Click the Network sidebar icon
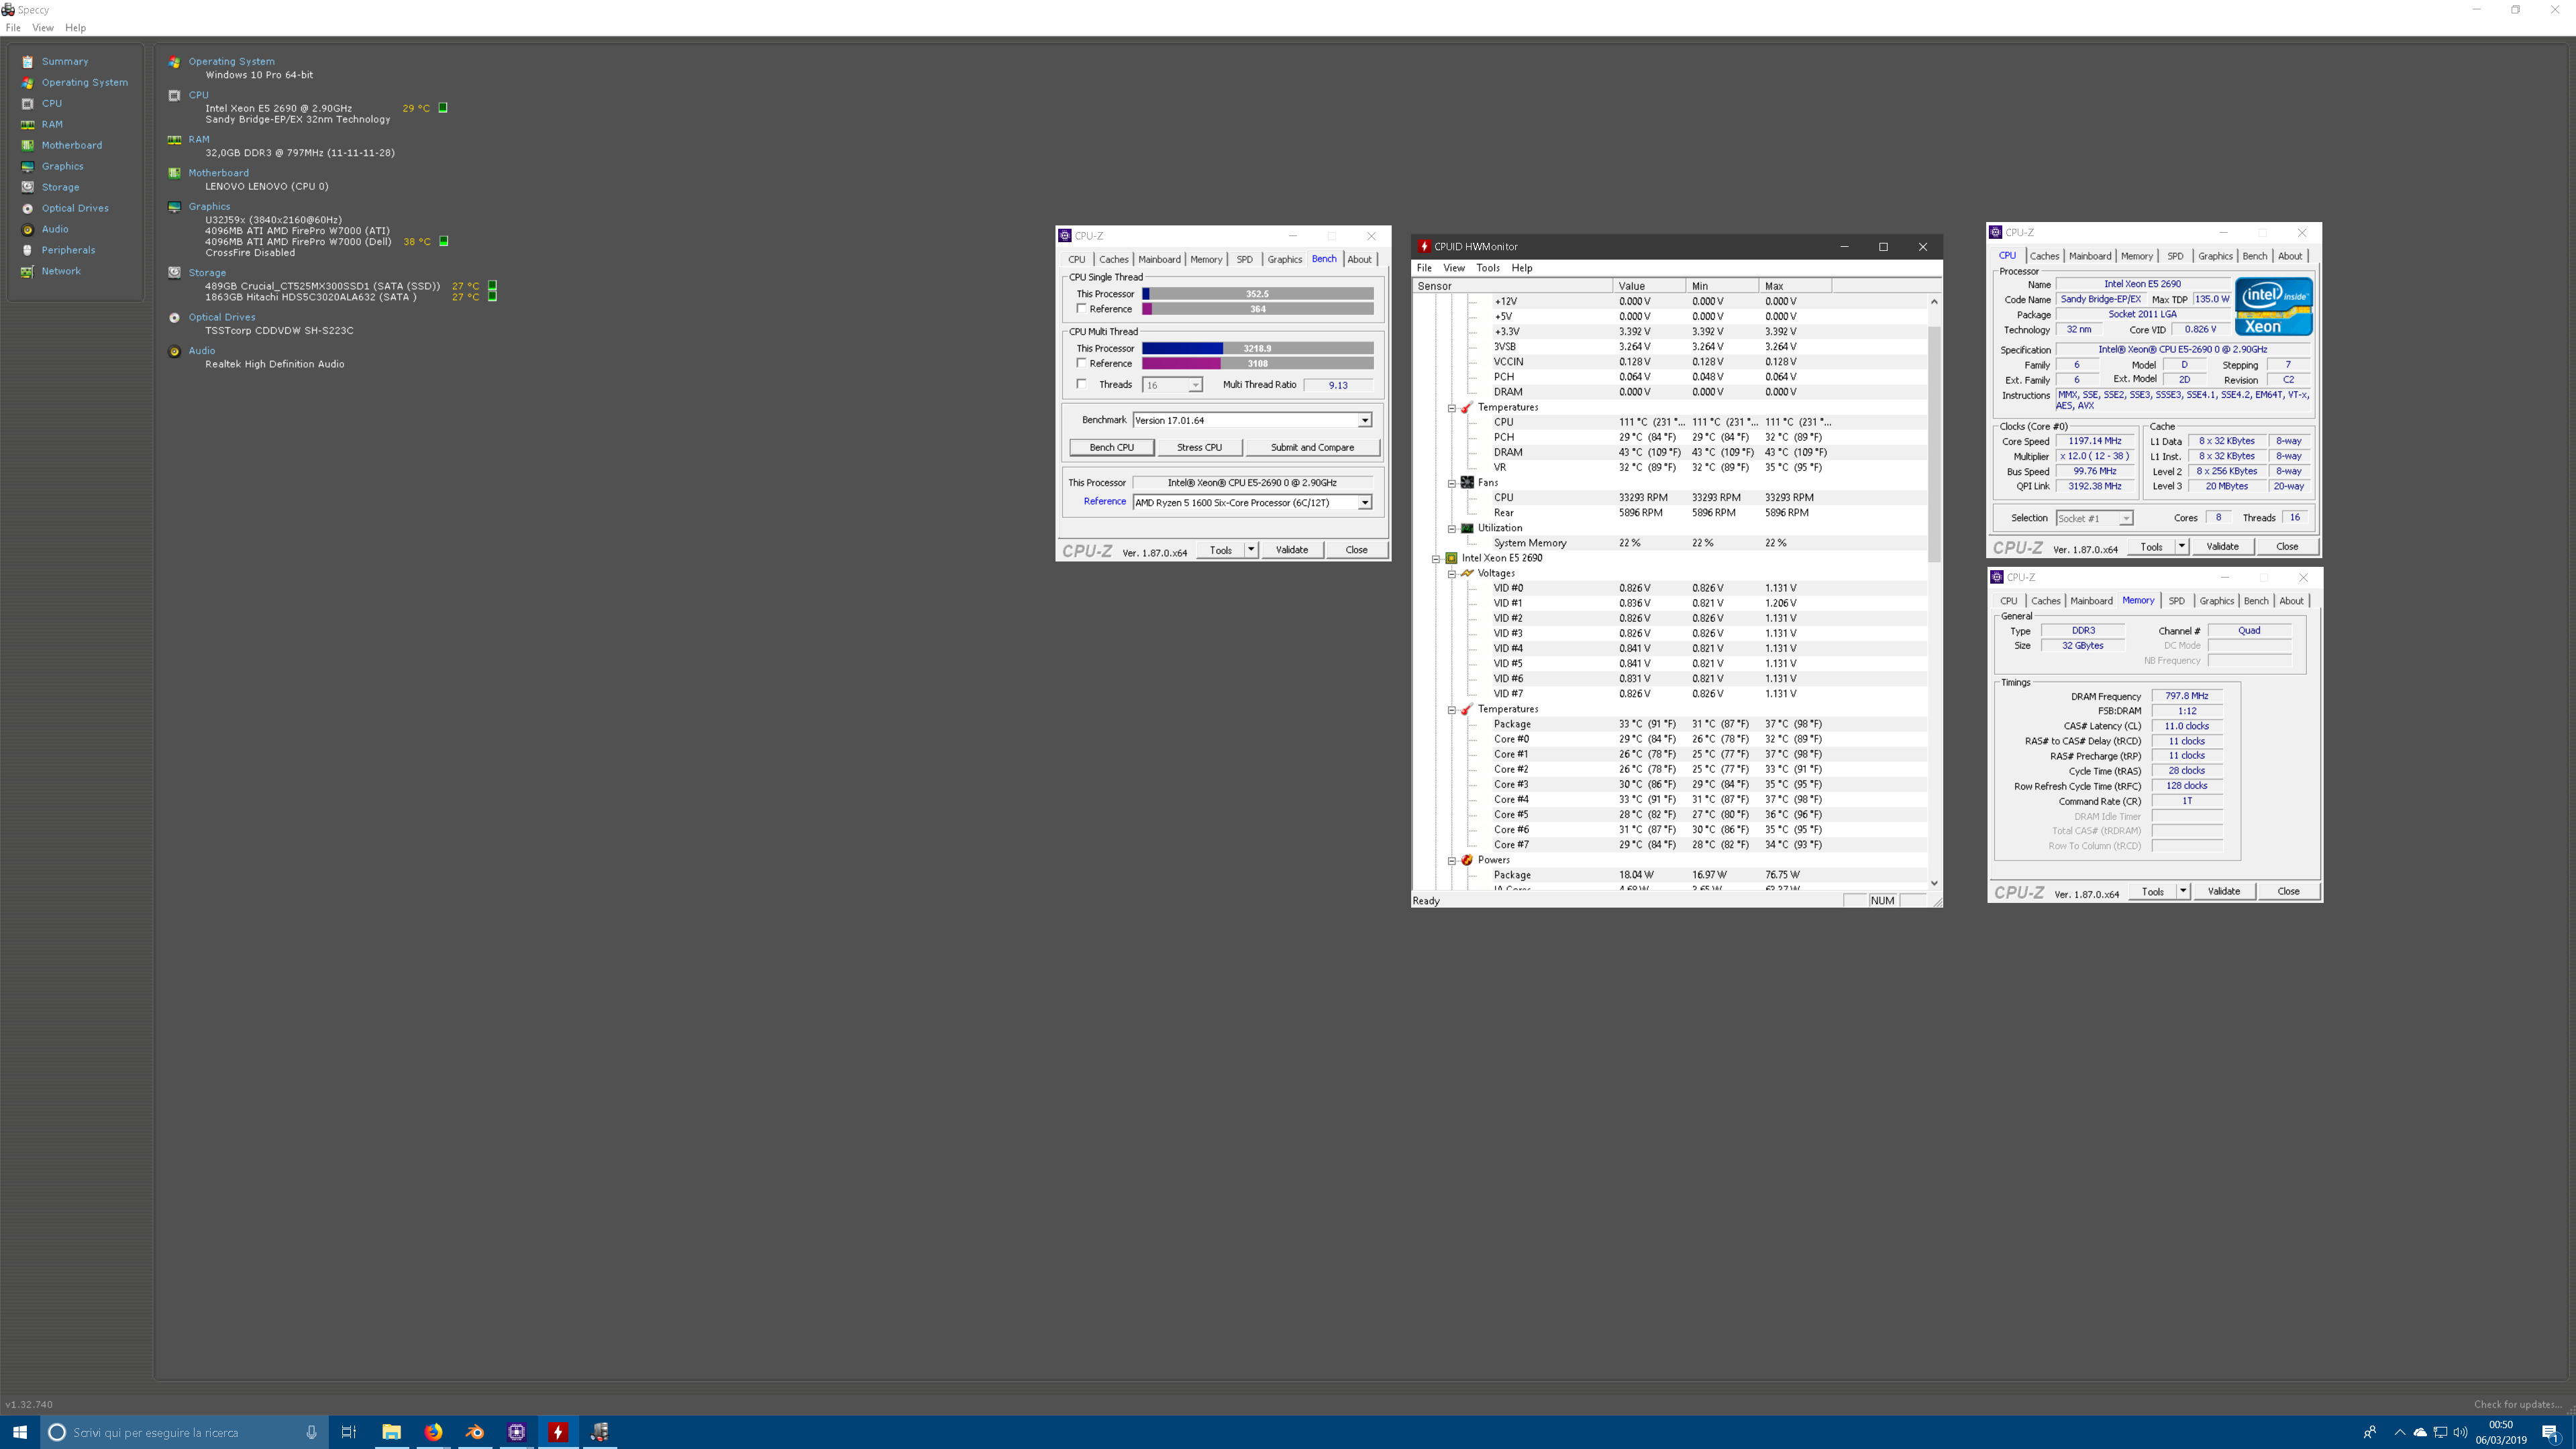The image size is (2576, 1449). [28, 272]
